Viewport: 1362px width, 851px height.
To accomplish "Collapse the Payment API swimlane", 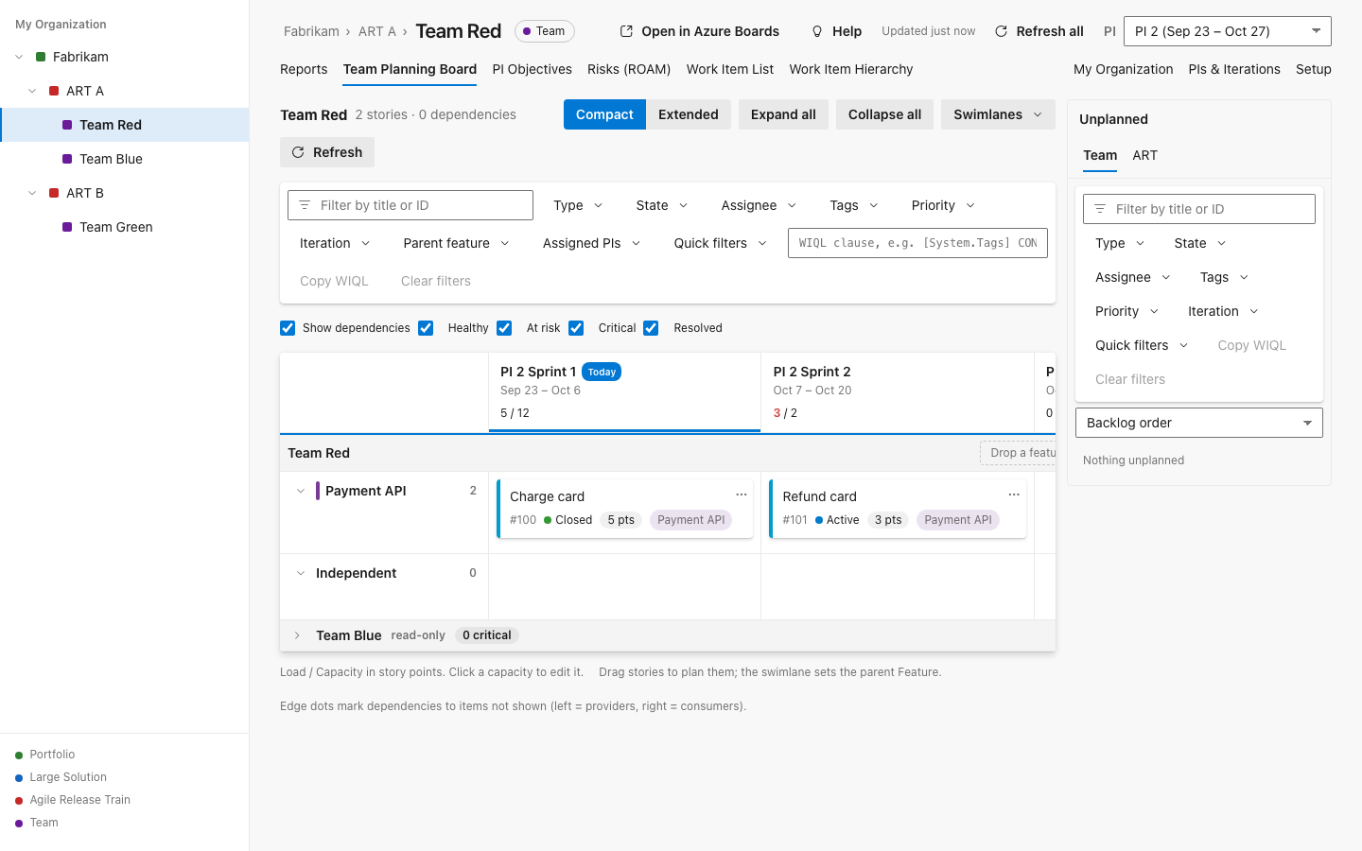I will [301, 491].
